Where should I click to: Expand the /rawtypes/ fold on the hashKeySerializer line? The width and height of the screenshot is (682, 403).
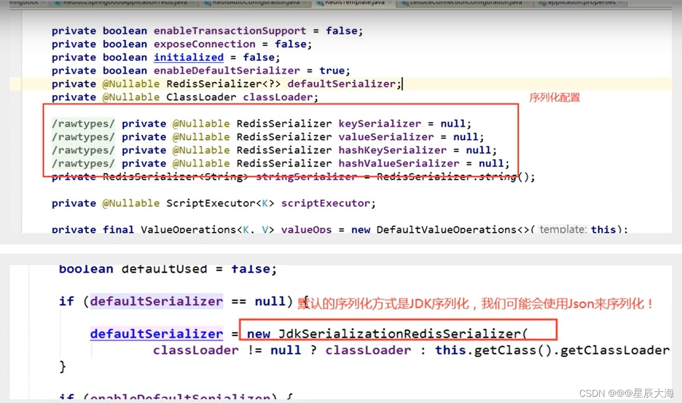(83, 150)
